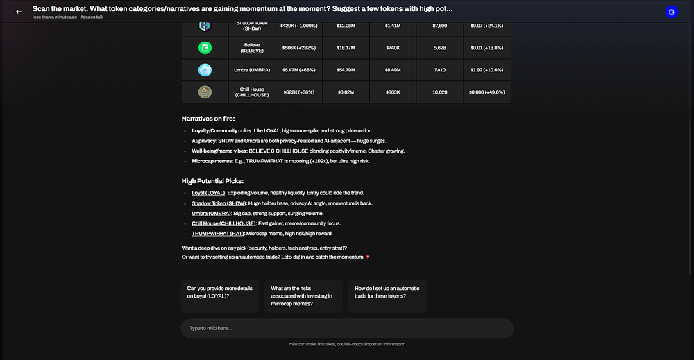Click the back arrow in the header

pyautogui.click(x=19, y=11)
